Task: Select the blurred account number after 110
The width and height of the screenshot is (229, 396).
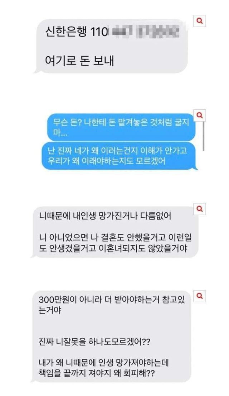Action: 145,32
